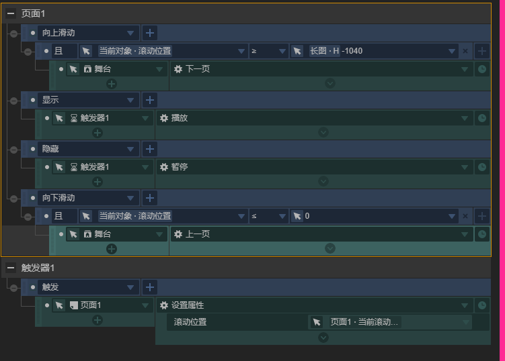
Task: Delete the 长图·H -1040 condition
Action: pos(465,51)
